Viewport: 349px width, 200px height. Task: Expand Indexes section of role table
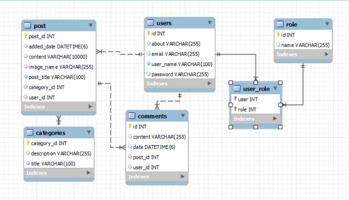coord(327,54)
